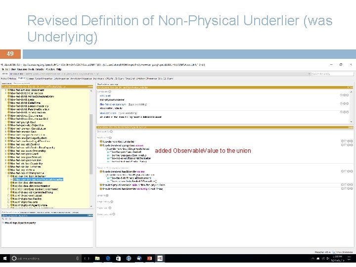Screen dimensions: 356x267
Task: Click the add Target for Key plus button
Action: tap(112, 202)
